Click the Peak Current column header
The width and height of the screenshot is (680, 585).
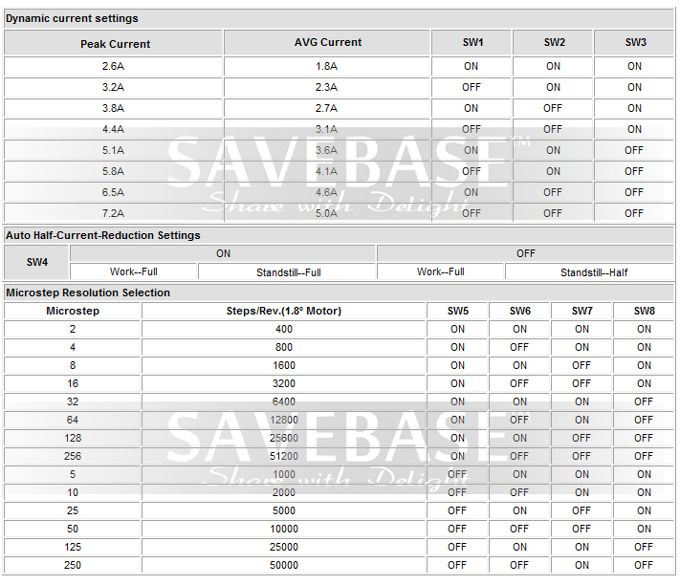(114, 43)
